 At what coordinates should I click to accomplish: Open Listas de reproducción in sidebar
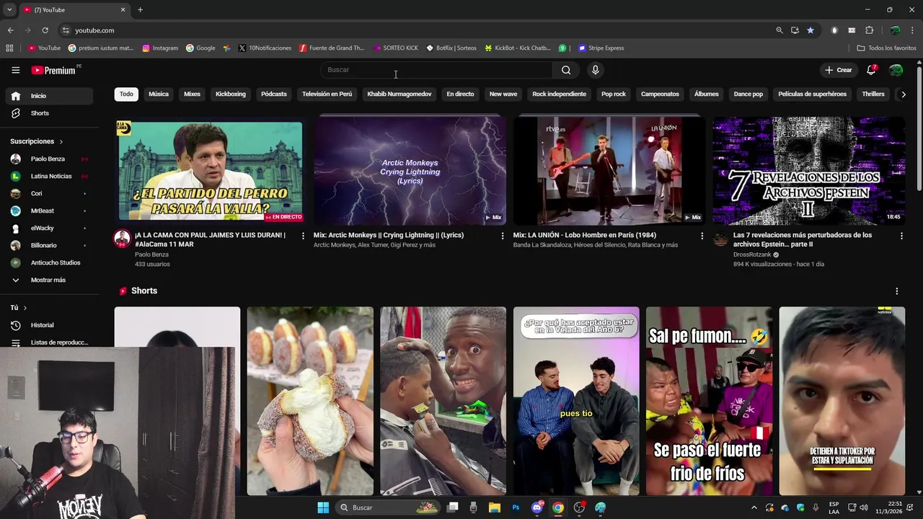[49, 342]
